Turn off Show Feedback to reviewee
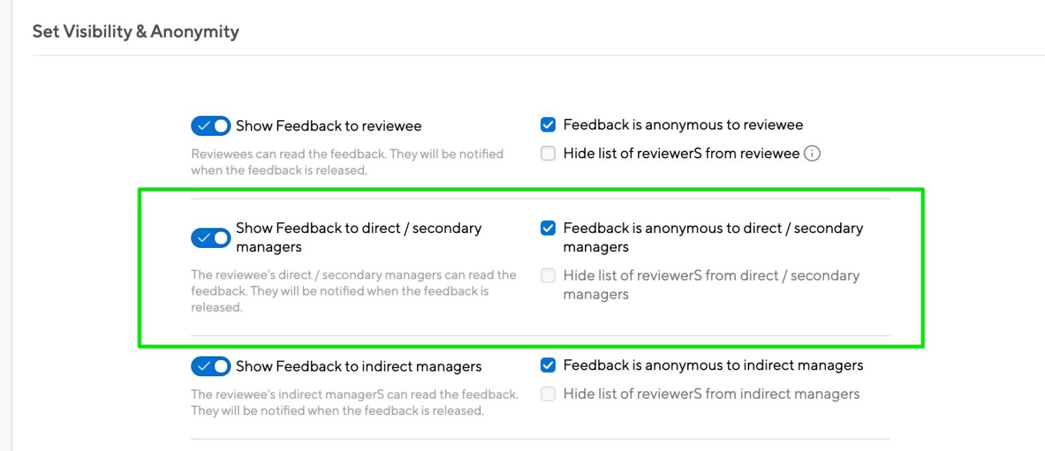The height and width of the screenshot is (451, 1045). point(210,126)
